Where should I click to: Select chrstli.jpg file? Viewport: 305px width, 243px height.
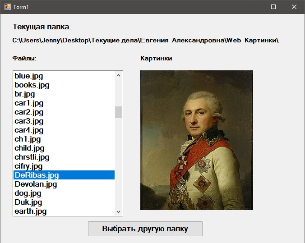[x=32, y=157]
